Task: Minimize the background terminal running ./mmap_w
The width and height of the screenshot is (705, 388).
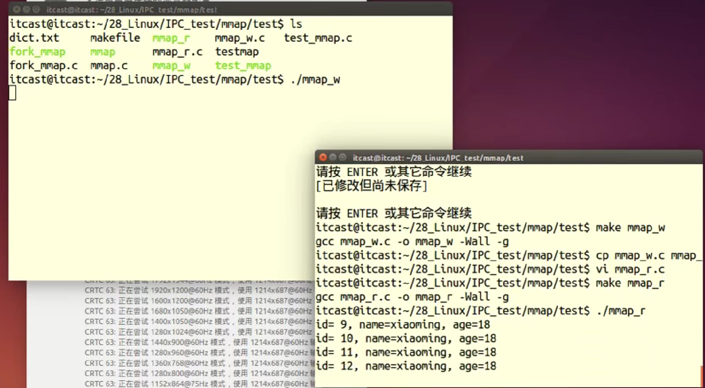Action: pyautogui.click(x=27, y=9)
